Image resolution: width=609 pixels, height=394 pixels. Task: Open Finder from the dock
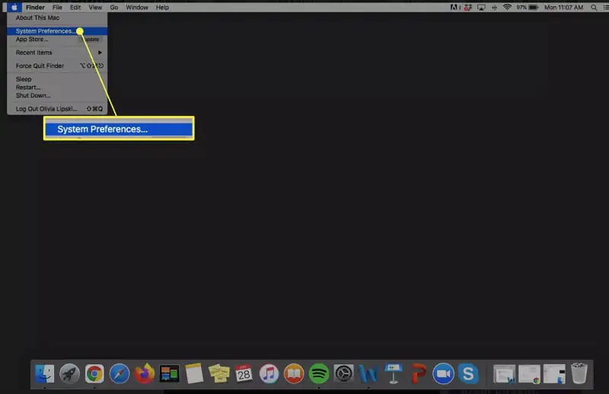[x=45, y=373]
